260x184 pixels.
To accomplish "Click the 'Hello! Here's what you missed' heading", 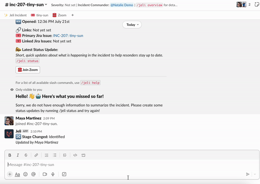I will click(60, 96).
